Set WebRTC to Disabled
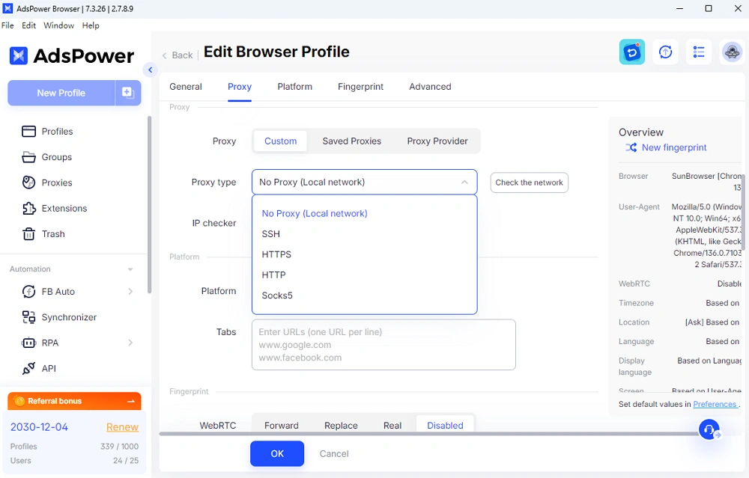 coord(445,425)
